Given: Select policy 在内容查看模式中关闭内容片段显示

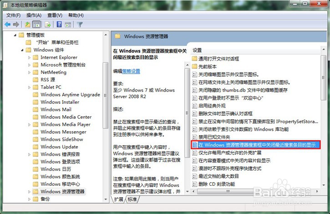Looking at the screenshot, I should click(234, 161).
